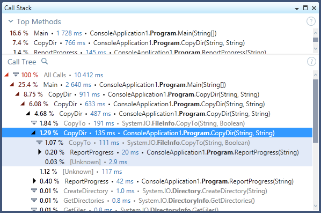321x213 pixels.
Task: Click the Call Tree vertical scrollbar thumb
Action: tap(316, 111)
